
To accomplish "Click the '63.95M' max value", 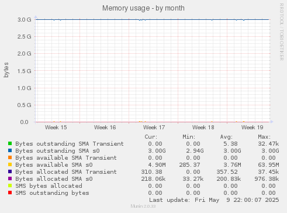I will coord(268,165).
